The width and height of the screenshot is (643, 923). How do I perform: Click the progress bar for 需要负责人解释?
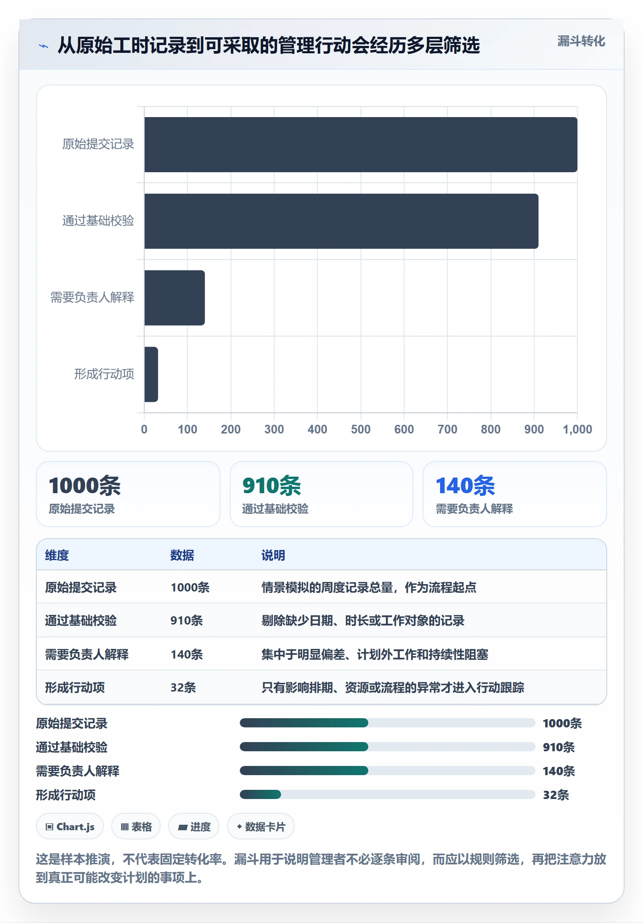pyautogui.click(x=387, y=771)
